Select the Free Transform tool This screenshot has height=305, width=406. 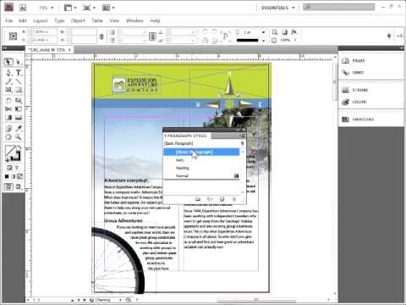(19, 109)
